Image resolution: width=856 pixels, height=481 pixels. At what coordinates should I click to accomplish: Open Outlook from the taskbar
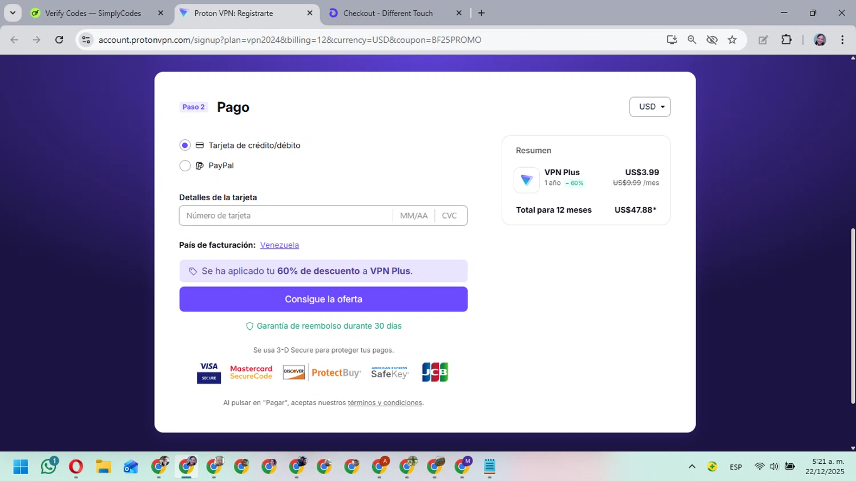tap(131, 467)
